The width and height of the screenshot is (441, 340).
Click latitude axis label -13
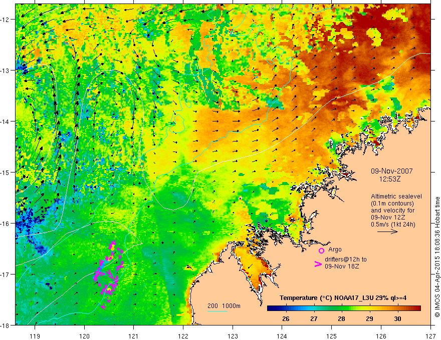6,70
